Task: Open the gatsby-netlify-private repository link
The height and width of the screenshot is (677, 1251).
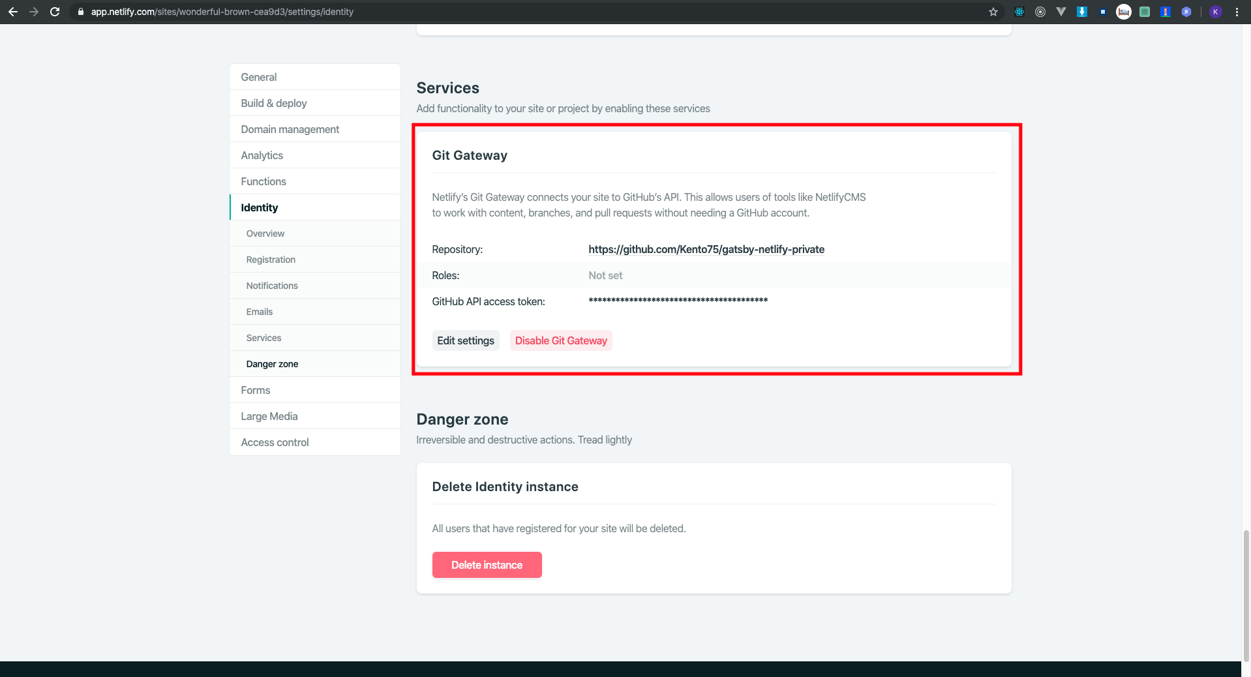Action: click(706, 249)
